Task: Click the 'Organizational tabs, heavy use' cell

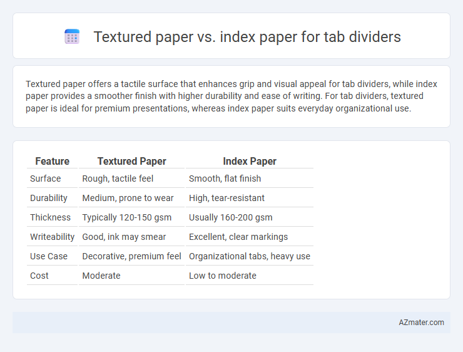Action: click(x=250, y=256)
